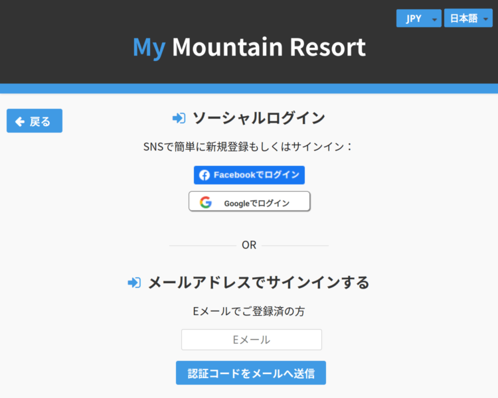Click the left arrow icon on 戻る
498x398 pixels.
point(20,121)
